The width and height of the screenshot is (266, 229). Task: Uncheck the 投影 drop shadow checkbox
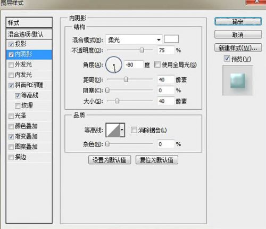[11, 44]
